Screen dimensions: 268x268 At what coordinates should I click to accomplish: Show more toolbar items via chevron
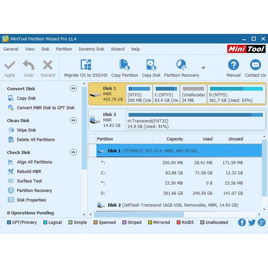click(x=203, y=68)
